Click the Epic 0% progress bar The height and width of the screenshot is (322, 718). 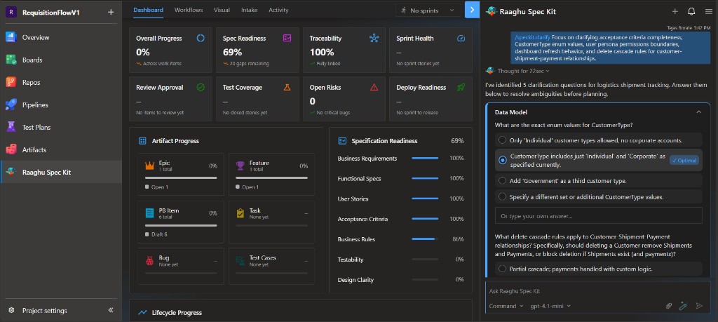181,177
